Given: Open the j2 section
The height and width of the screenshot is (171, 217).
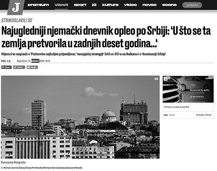Looking at the screenshot, I should [94, 5].
